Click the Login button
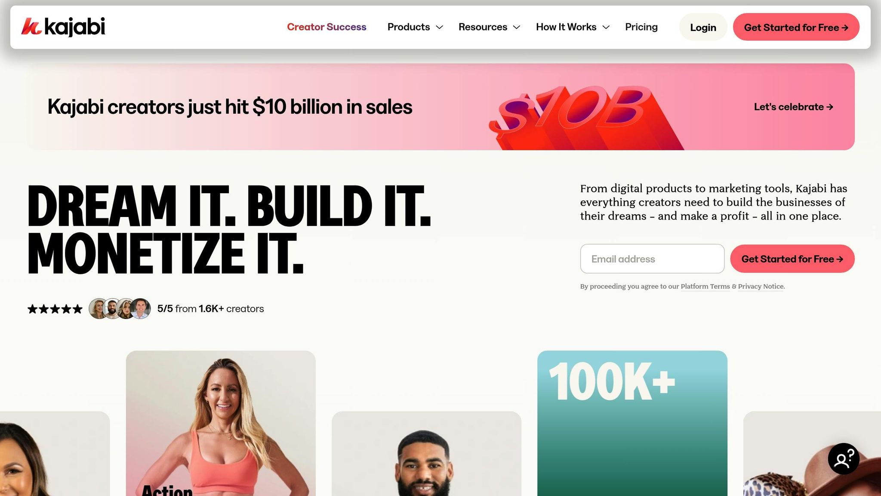Image resolution: width=881 pixels, height=496 pixels. click(x=703, y=27)
